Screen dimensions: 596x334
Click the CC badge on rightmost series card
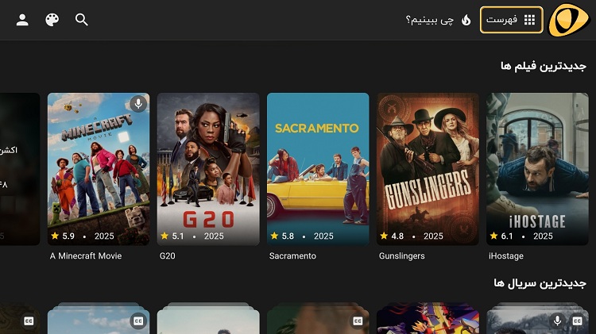coord(578,321)
